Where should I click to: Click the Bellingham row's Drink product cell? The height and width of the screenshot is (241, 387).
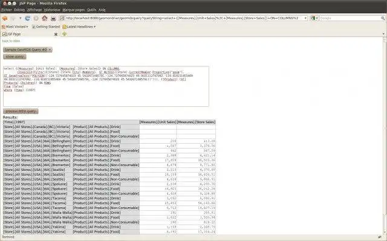click(106, 141)
